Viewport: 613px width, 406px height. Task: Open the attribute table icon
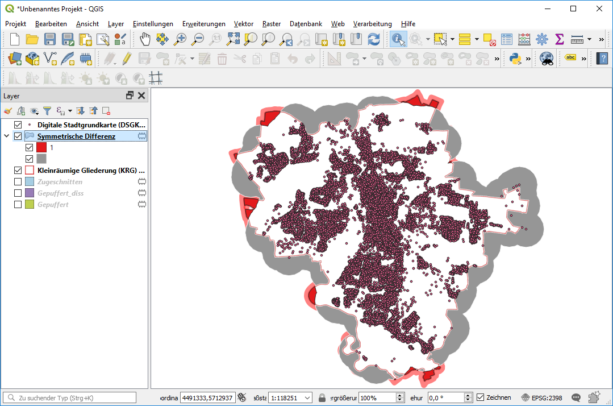click(x=507, y=39)
